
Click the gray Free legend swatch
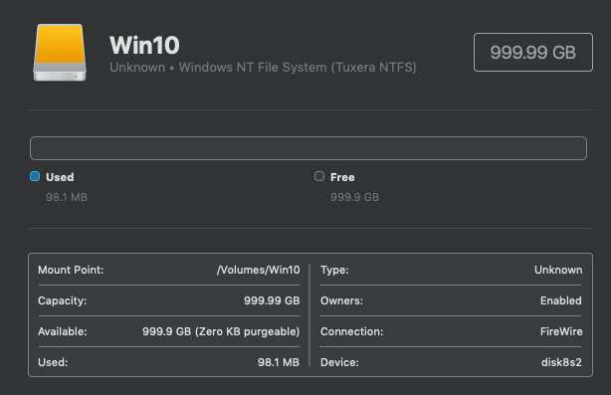tap(319, 176)
